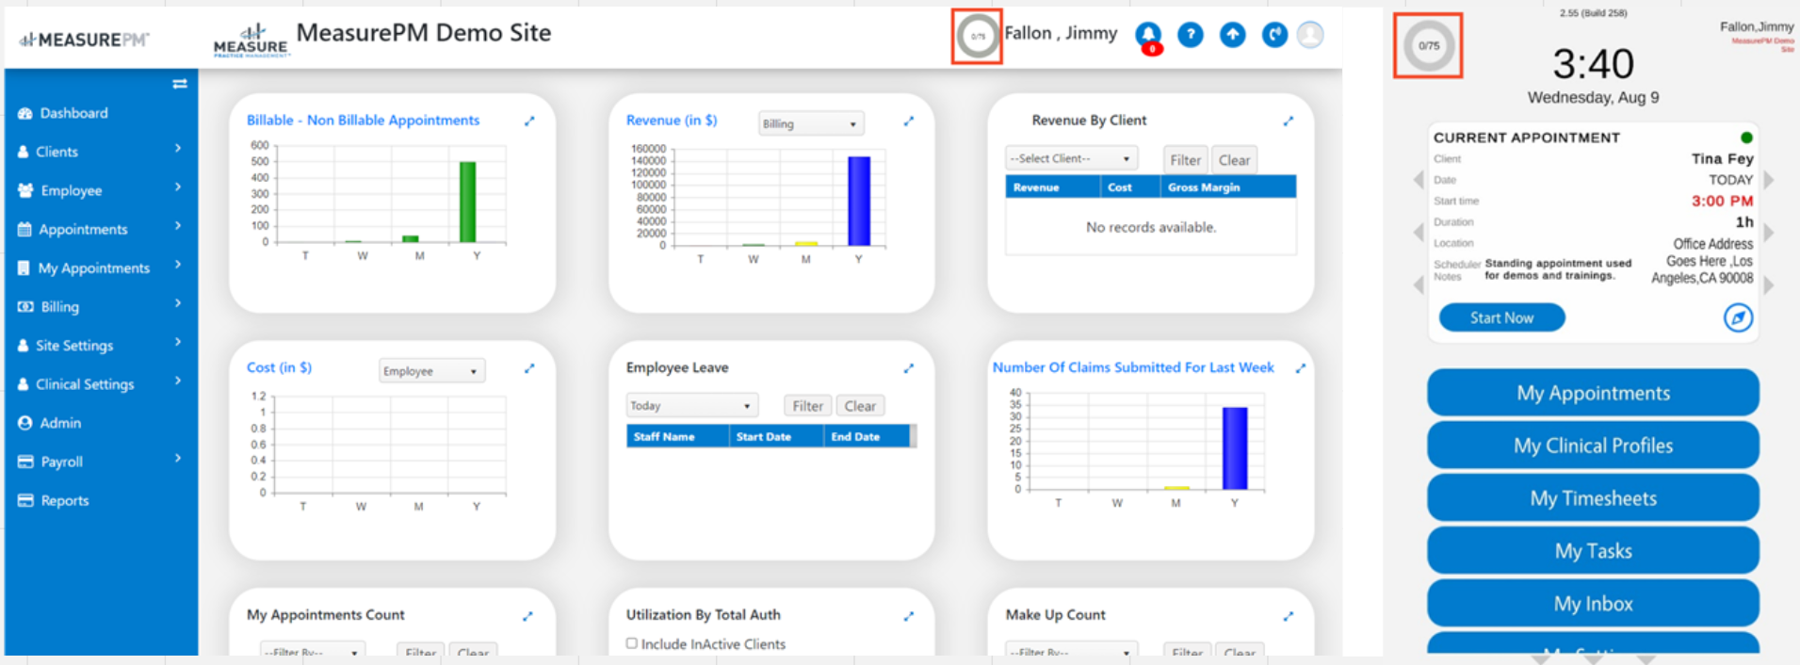This screenshot has height=665, width=1800.
Task: Open Clinical Settings in the sidebar
Action: point(85,384)
